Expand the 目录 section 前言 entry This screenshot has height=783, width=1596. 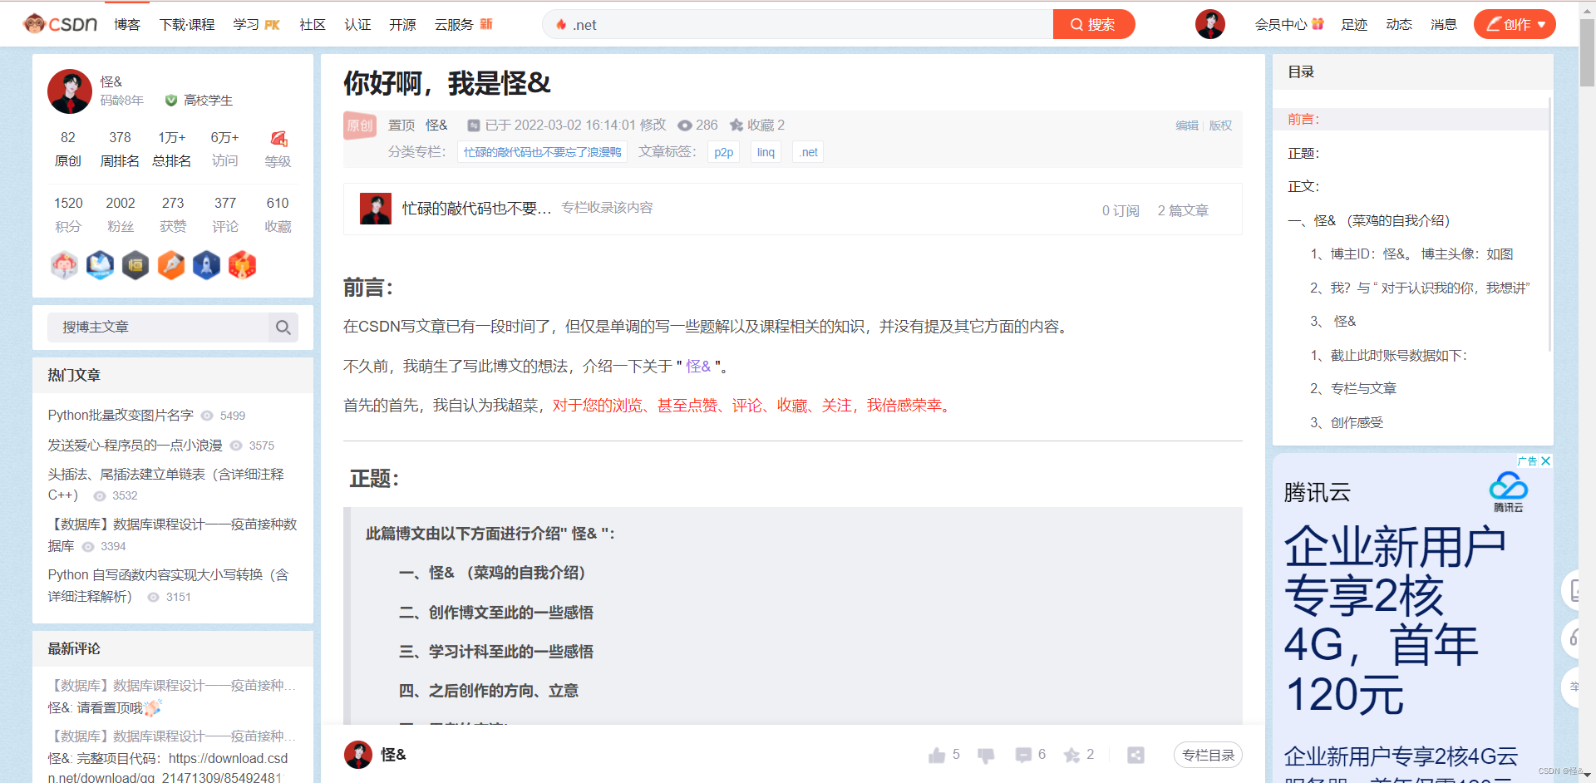(x=1303, y=119)
